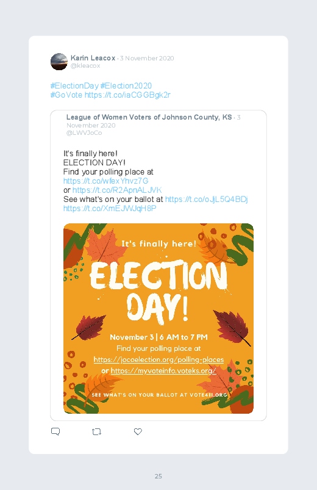Open the #ElectionDay hashtag
Viewport: 317px width, 490px height.
click(74, 85)
